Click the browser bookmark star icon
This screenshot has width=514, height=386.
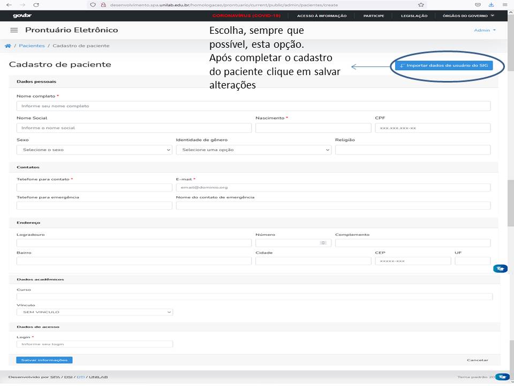tap(421, 4)
